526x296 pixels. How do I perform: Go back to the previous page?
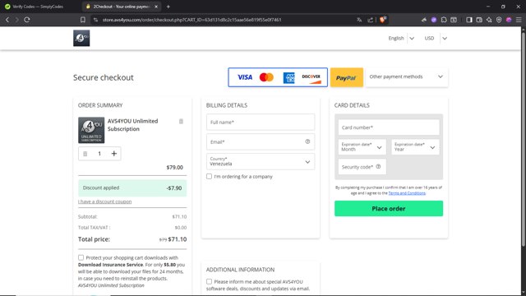(x=7, y=20)
